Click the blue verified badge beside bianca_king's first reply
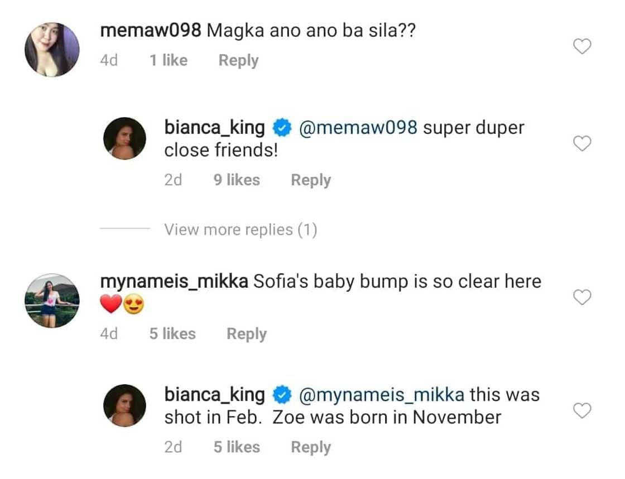625x479 pixels. pos(282,128)
